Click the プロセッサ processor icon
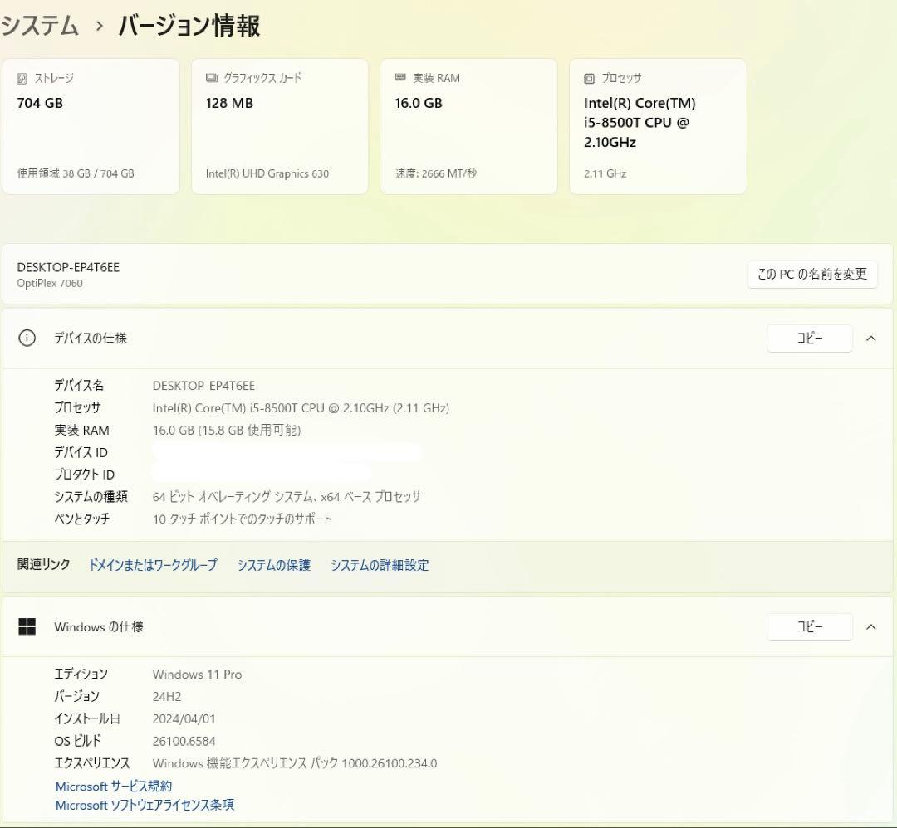 588,77
